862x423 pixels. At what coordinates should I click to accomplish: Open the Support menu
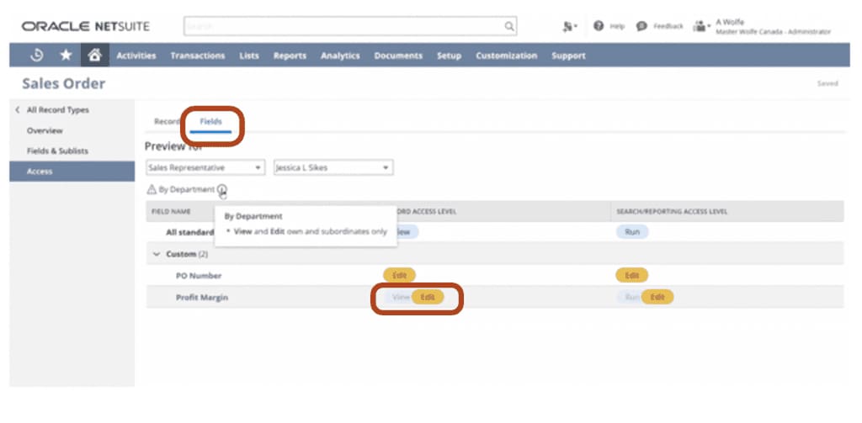568,56
